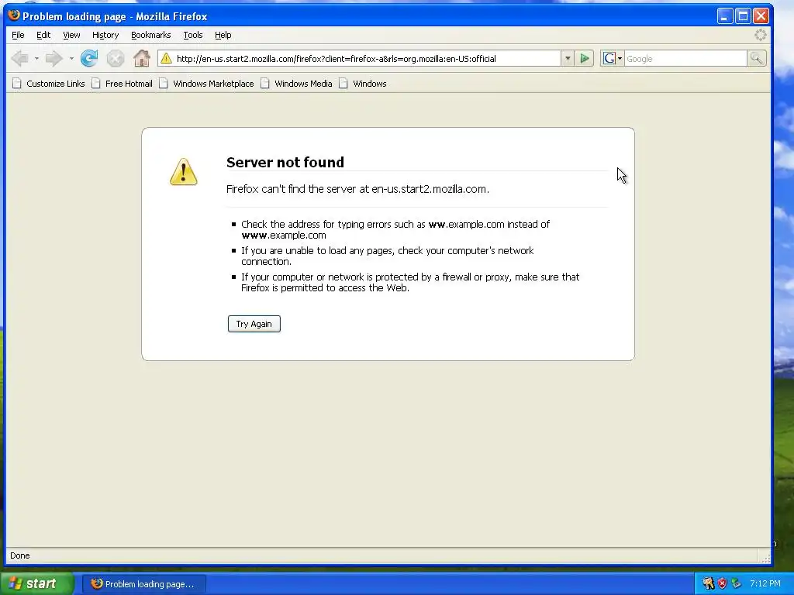794x595 pixels.
Task: Click the Back arrow navigation button
Action: 20,59
